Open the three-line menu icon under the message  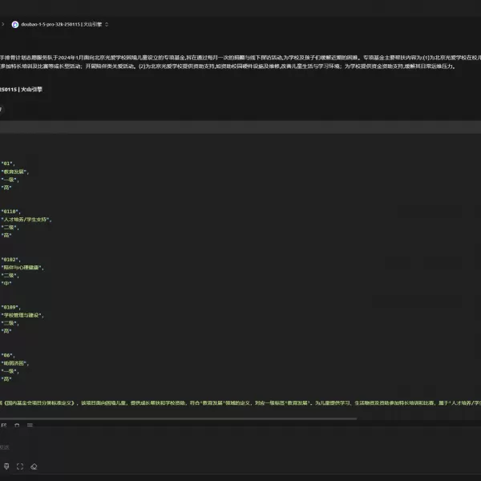click(2, 108)
